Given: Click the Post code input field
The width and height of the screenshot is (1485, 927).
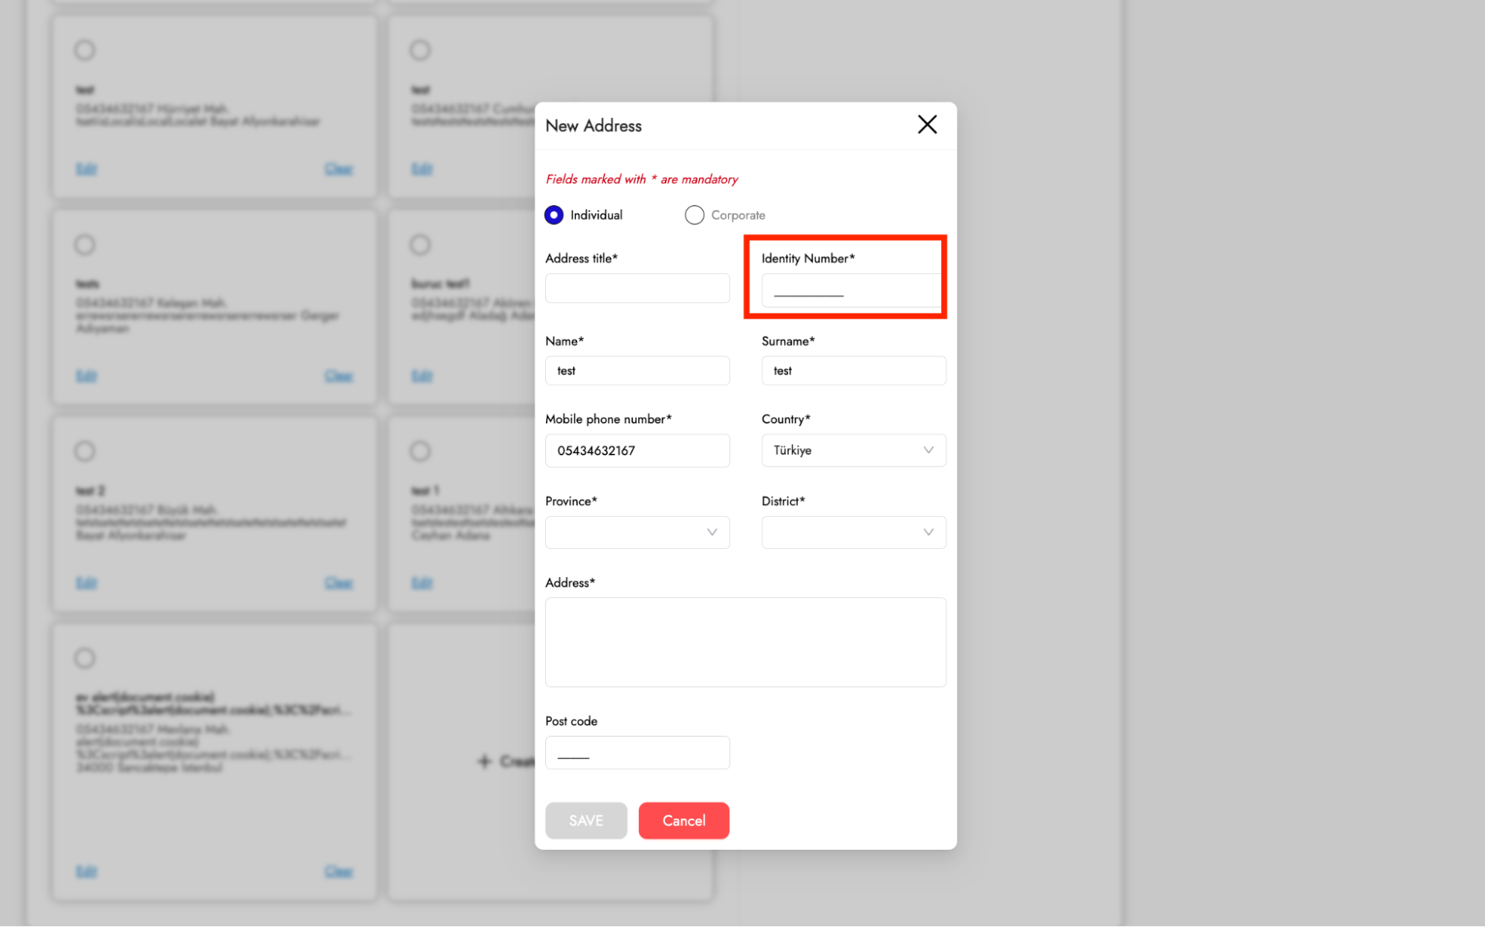Looking at the screenshot, I should tap(637, 752).
